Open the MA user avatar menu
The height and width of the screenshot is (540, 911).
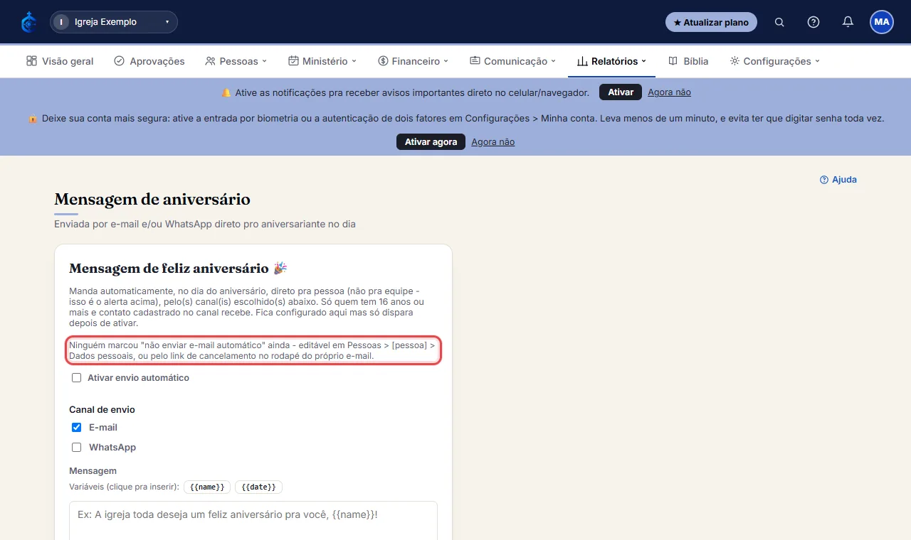pyautogui.click(x=882, y=22)
